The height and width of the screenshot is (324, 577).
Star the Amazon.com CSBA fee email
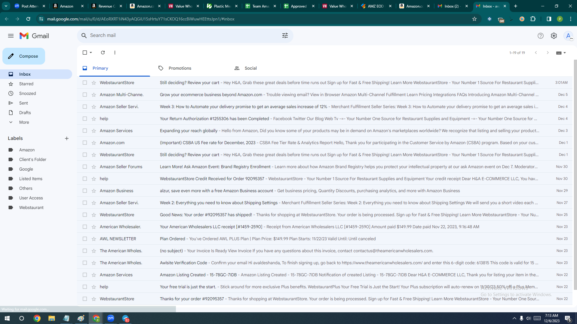click(94, 143)
